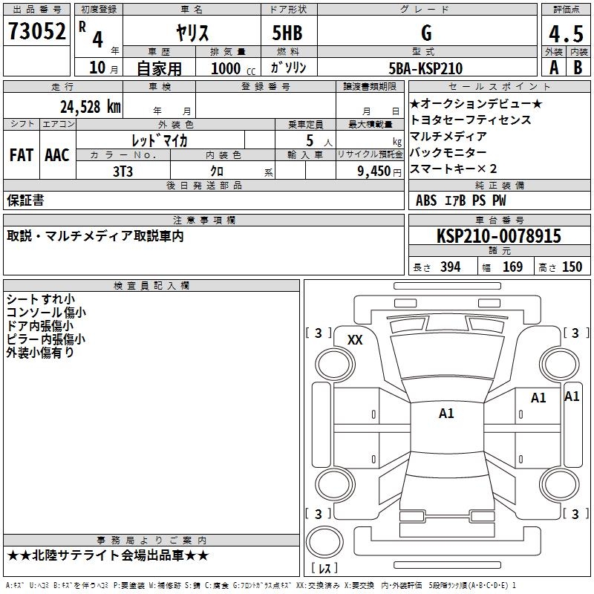
Task: Click 保証書 in later-shipped parts
Action: (25, 200)
